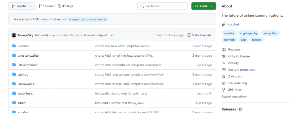Screen dimensions: 290x113
Task: Open the Activity page
Action: (x=233, y=63)
